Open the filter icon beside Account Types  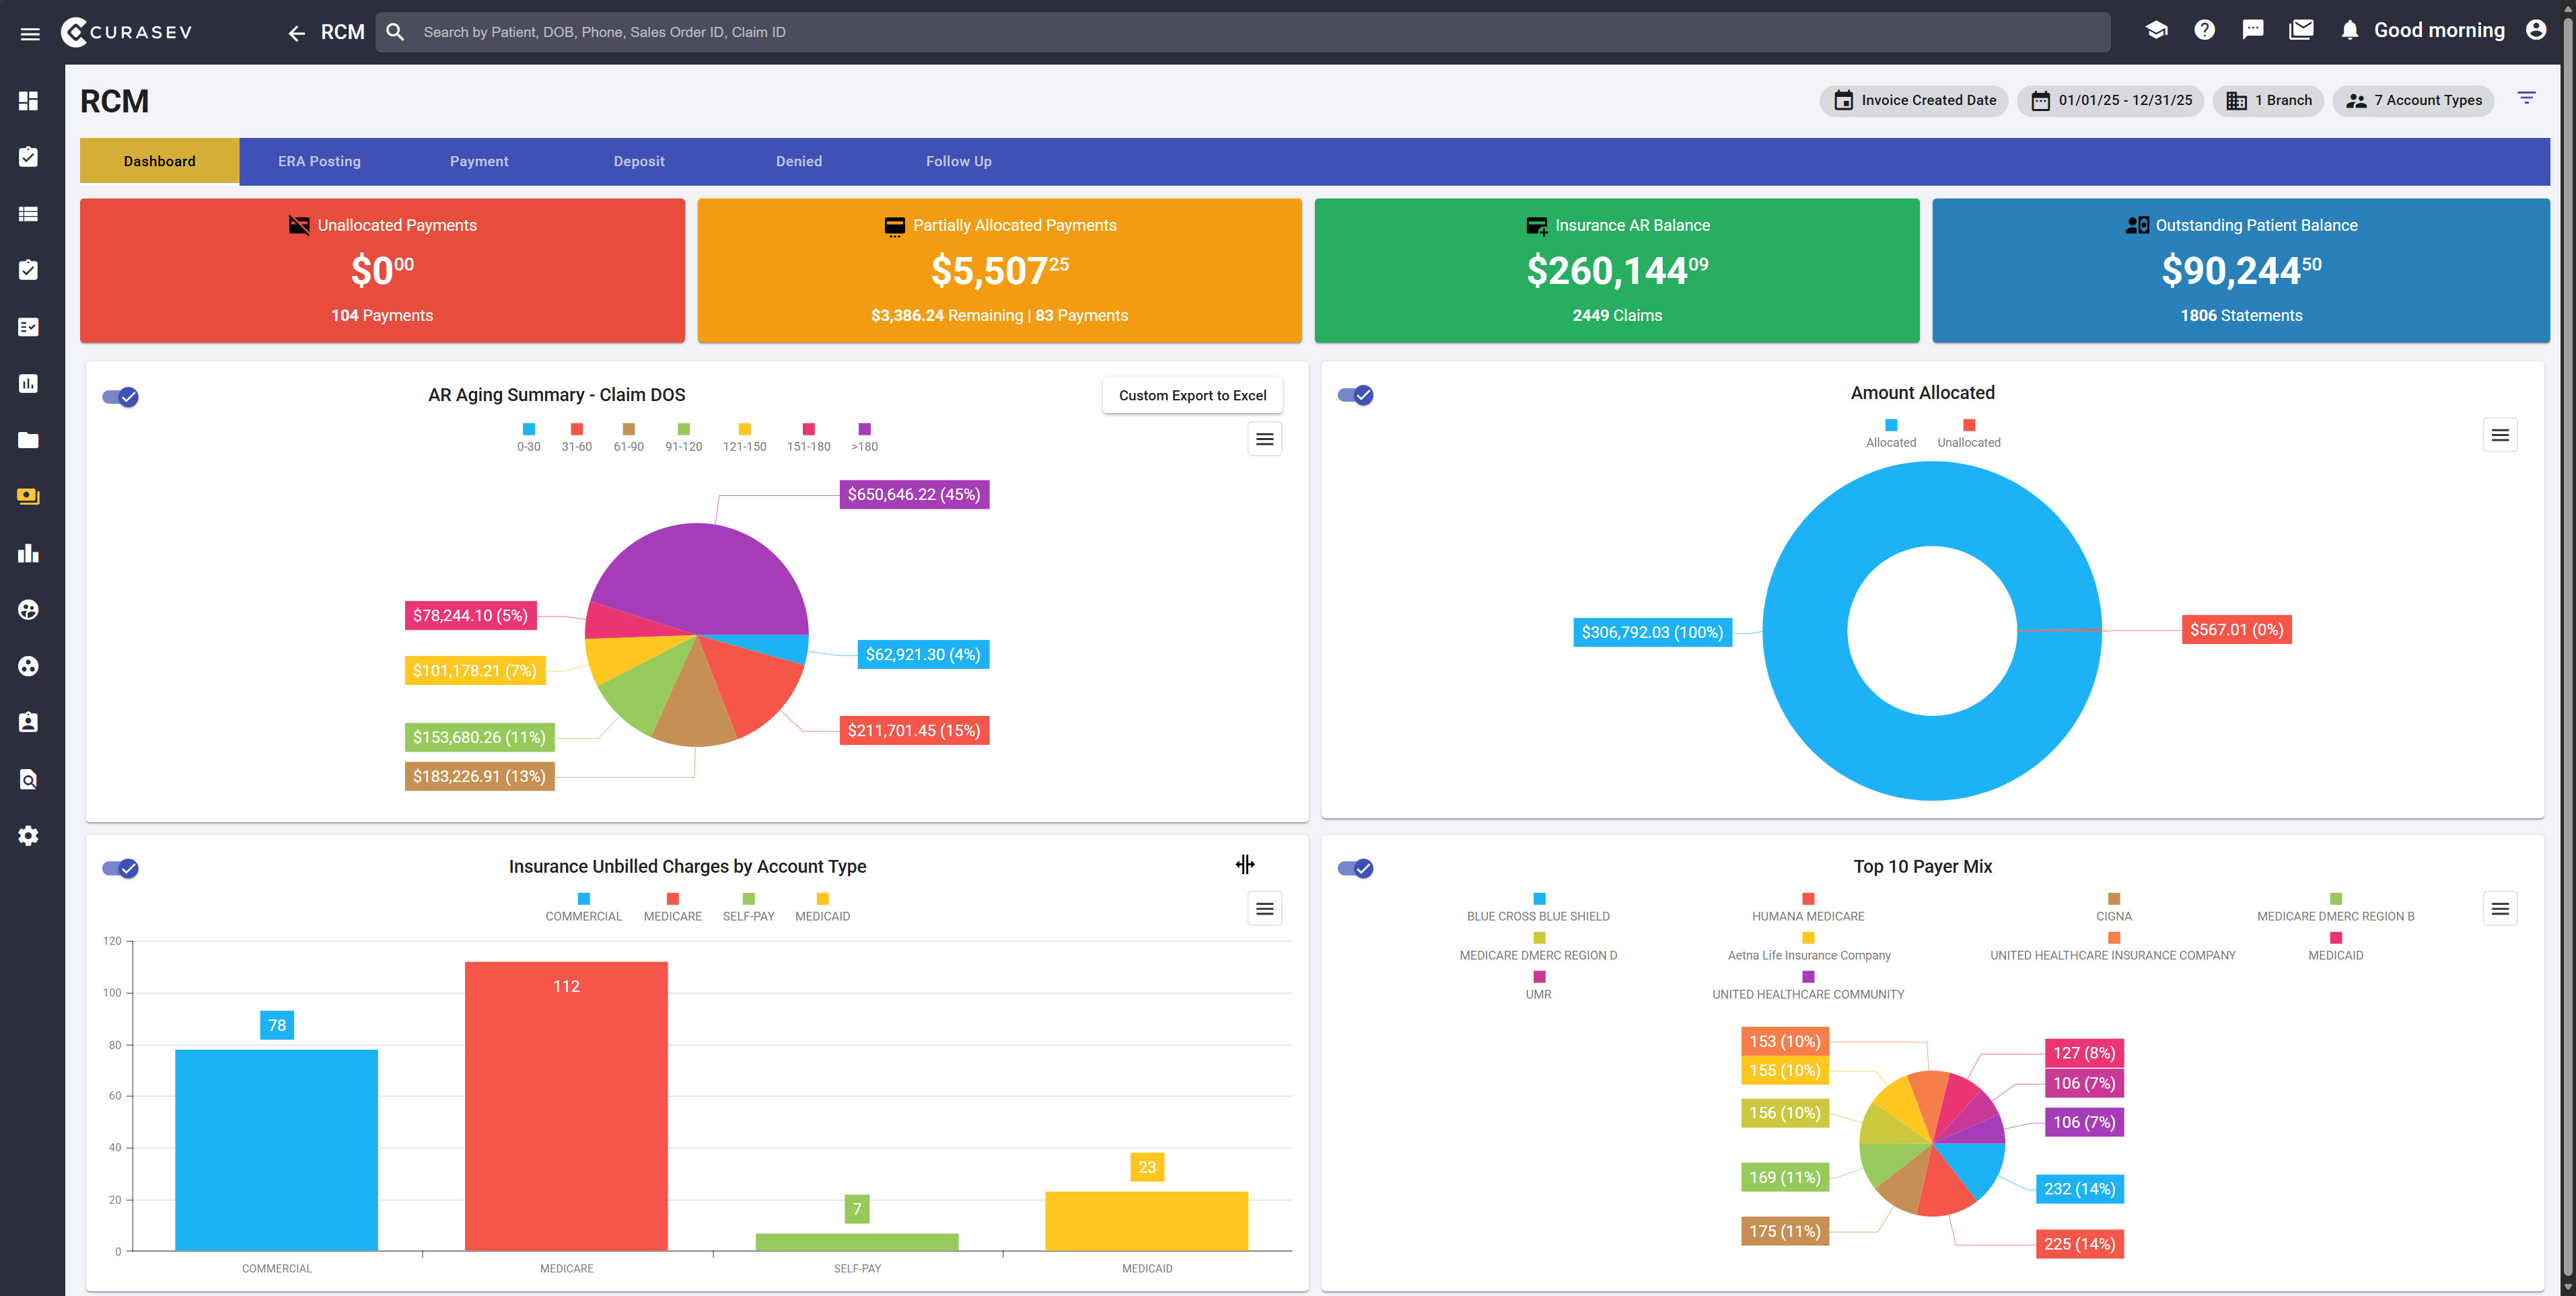click(x=2526, y=98)
